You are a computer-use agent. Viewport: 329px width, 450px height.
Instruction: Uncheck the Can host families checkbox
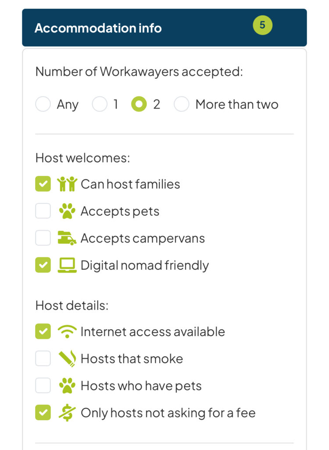[43, 184]
